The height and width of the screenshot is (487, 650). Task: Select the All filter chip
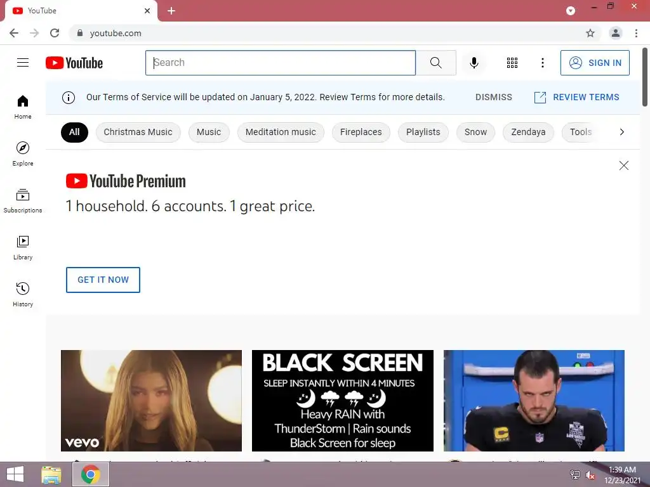pos(75,132)
